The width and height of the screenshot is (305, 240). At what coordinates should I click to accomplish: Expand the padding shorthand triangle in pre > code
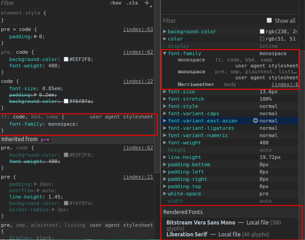(36, 36)
